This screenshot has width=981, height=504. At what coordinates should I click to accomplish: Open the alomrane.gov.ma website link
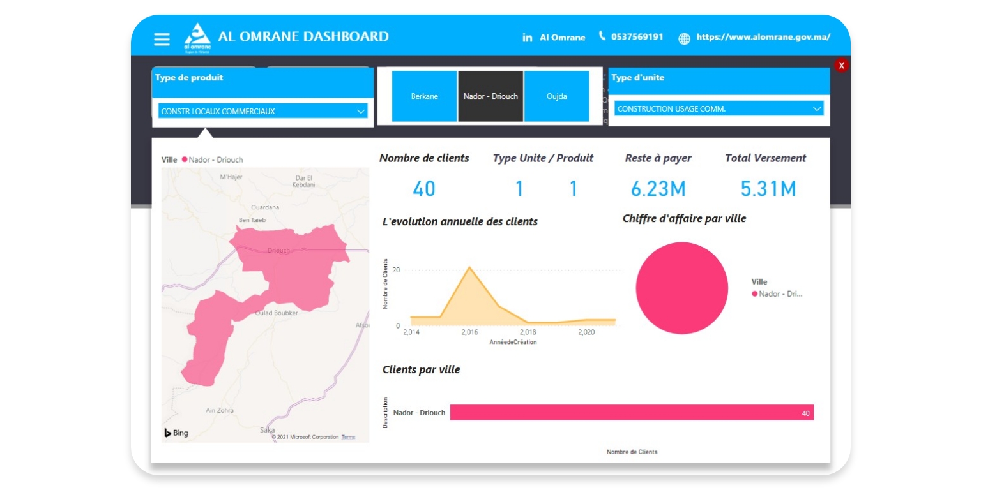(x=763, y=37)
